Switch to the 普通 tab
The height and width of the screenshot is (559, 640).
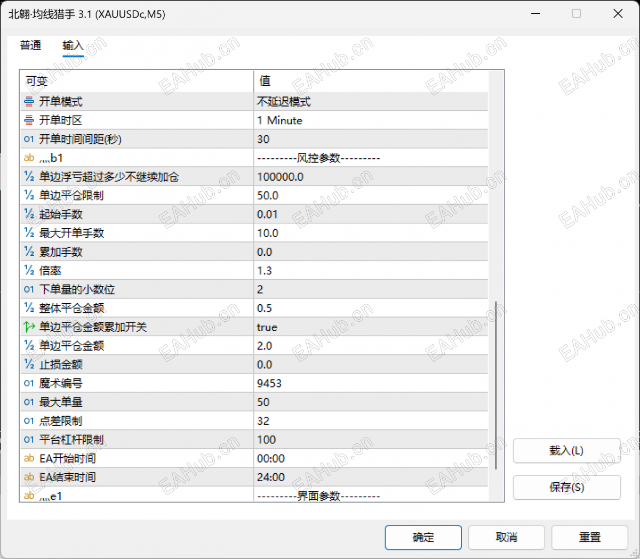coord(30,46)
